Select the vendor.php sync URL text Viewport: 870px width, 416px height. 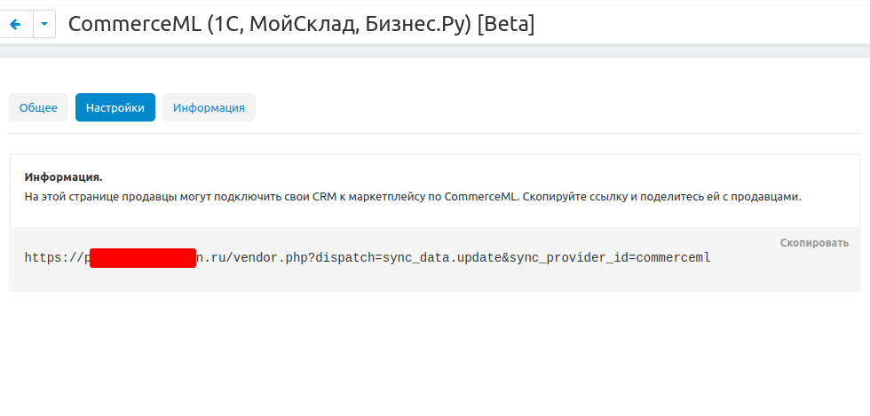368,258
